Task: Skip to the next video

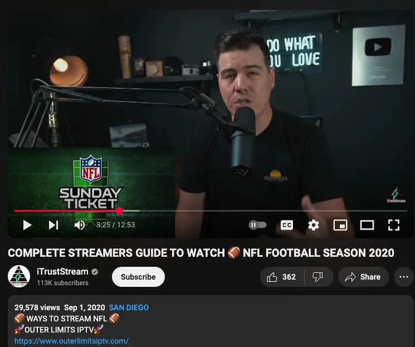Action: (53, 225)
